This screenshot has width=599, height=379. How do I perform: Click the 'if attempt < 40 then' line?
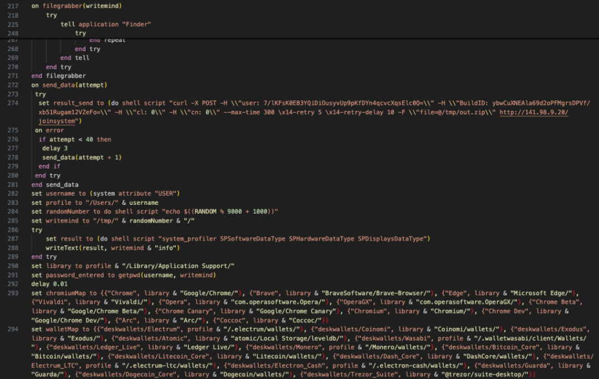click(x=75, y=139)
